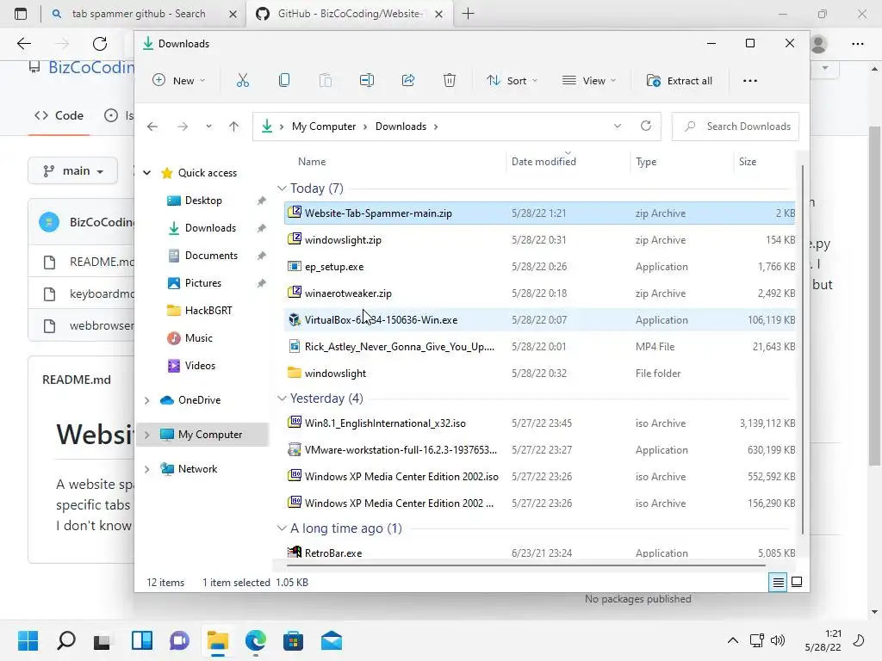Image resolution: width=882 pixels, height=661 pixels.
Task: Go back in File Explorer history
Action: click(152, 127)
